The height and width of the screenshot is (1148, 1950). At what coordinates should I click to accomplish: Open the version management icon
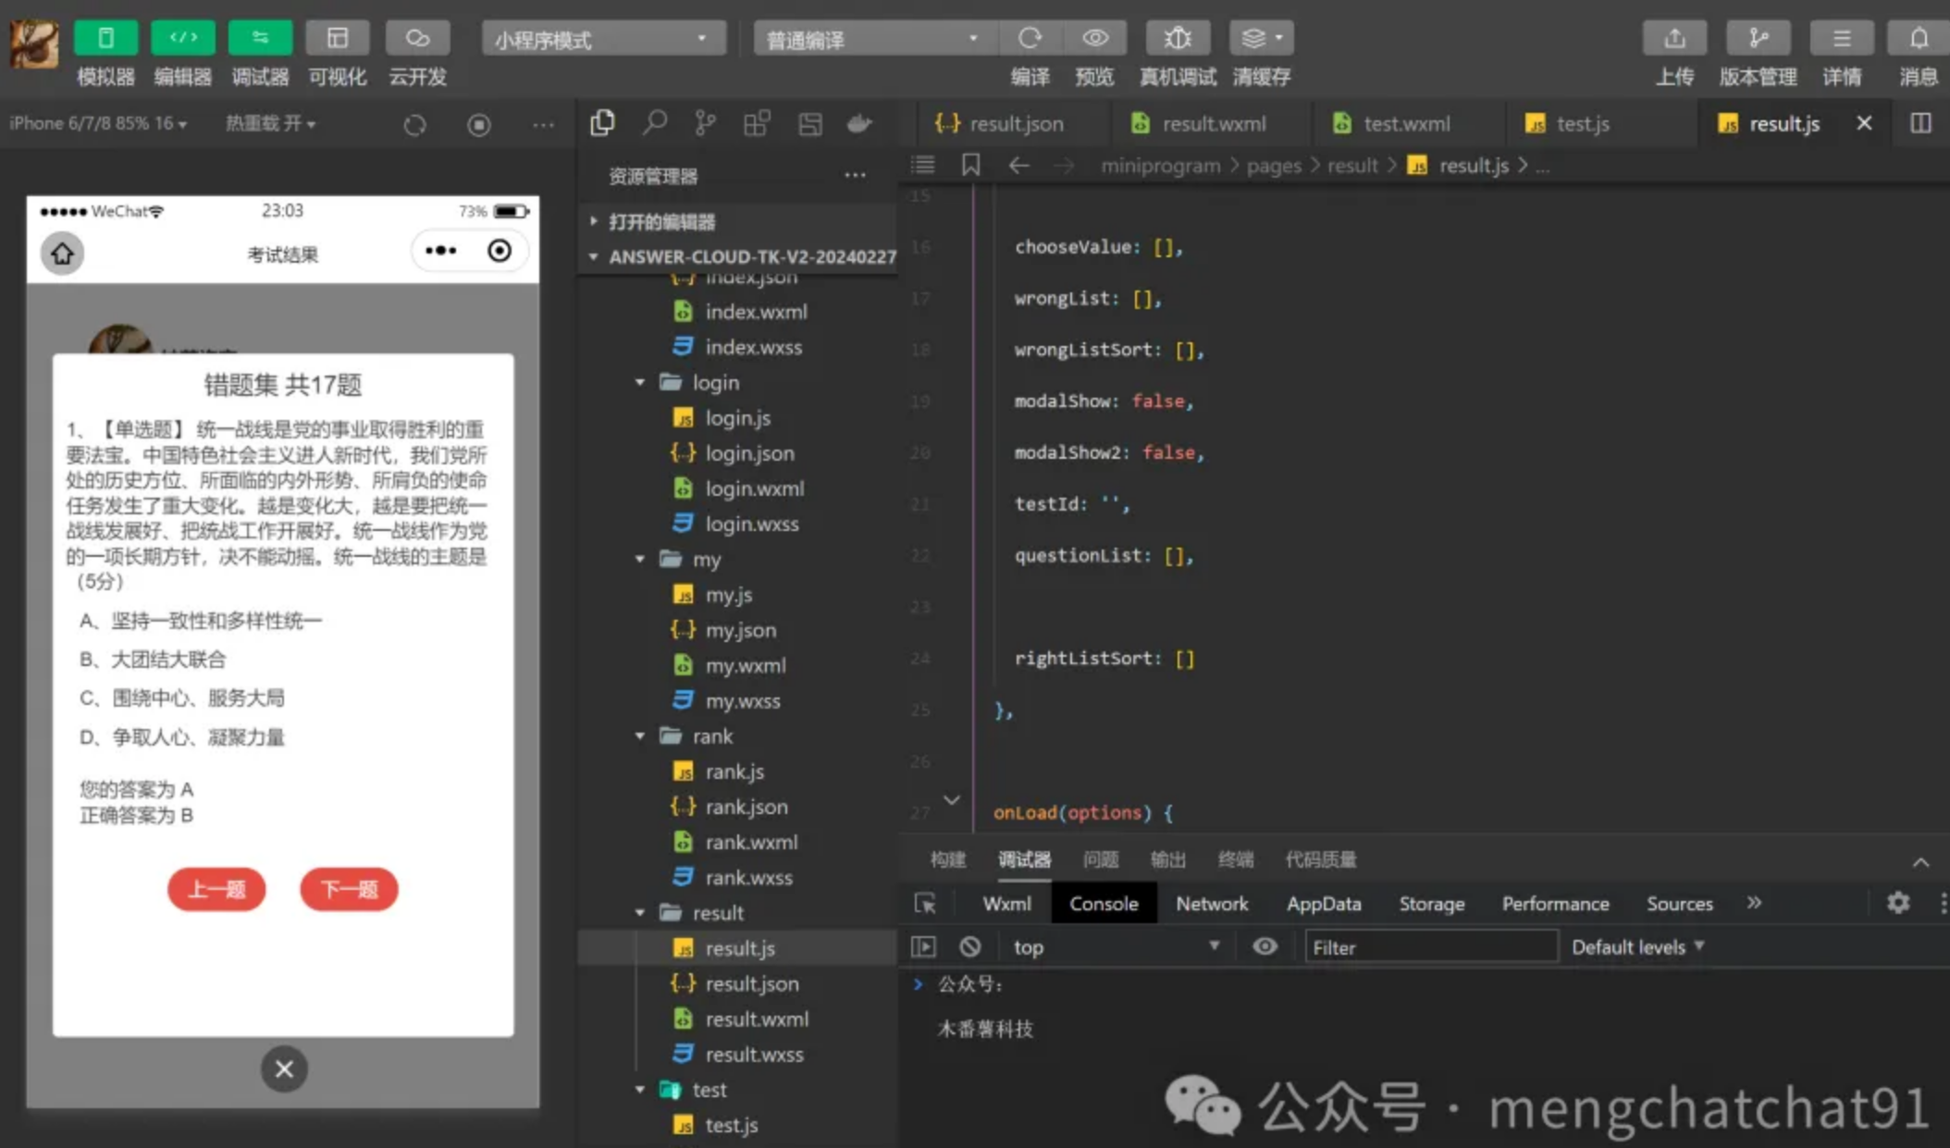1757,39
